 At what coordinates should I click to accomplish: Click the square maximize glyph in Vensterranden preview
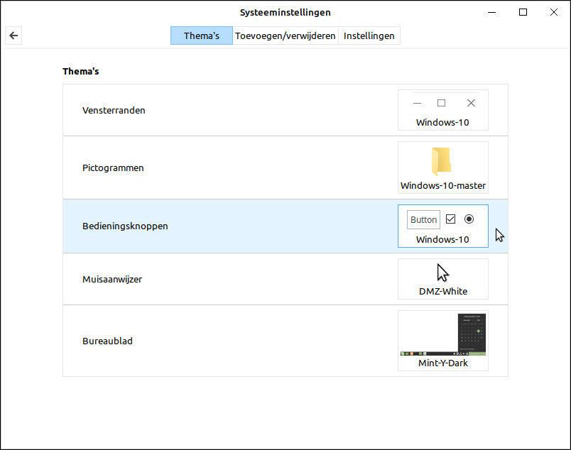(x=441, y=103)
